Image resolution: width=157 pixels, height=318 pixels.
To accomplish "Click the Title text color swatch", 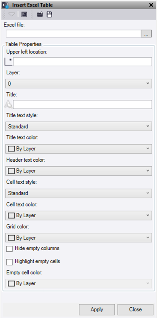I will [11, 149].
